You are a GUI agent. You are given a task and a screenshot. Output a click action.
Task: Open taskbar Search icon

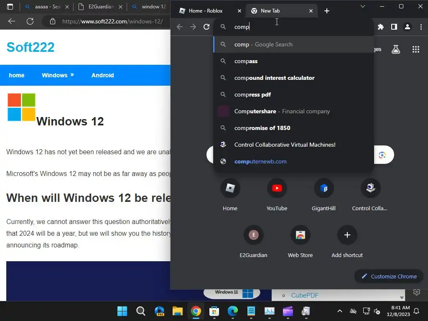tap(140, 311)
